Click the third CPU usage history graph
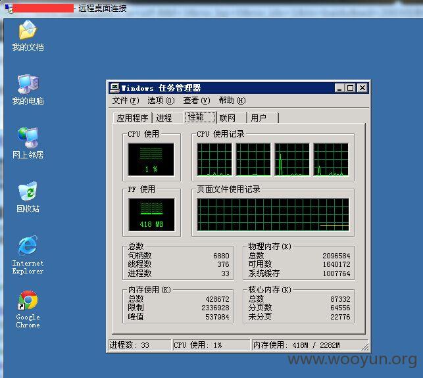 pos(292,160)
